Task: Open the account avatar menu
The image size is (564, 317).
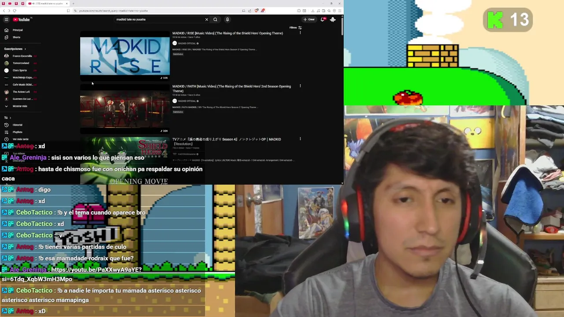Action: [333, 19]
